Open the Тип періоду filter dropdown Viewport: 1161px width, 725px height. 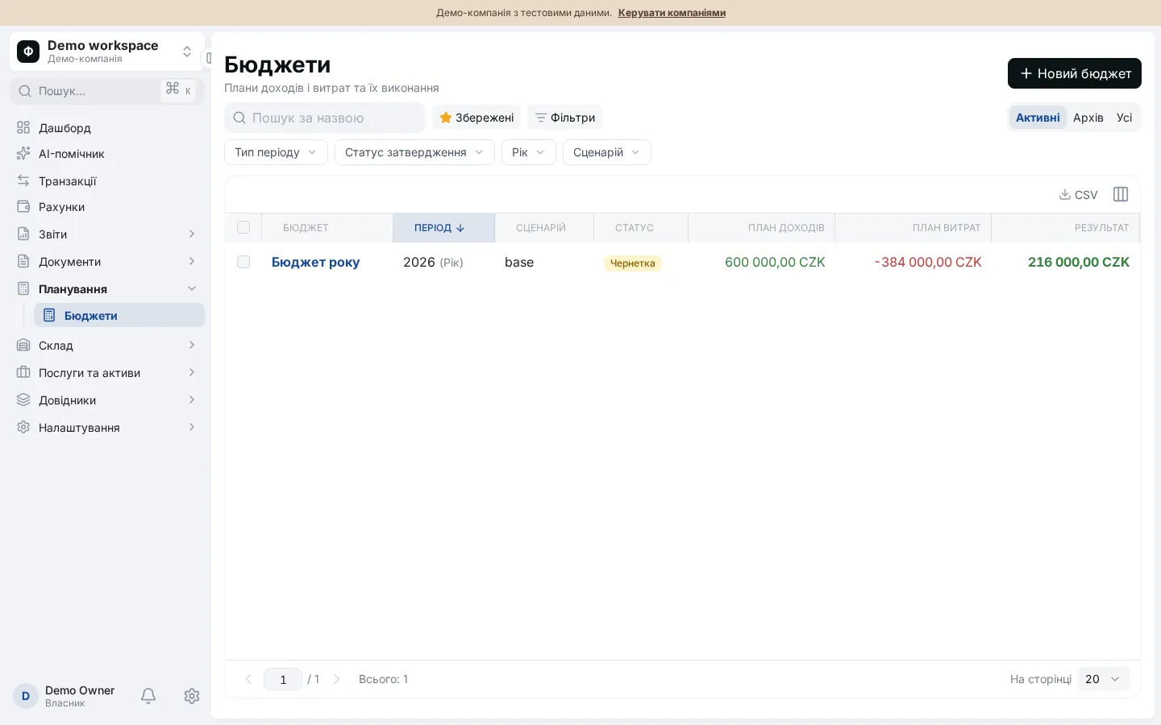[x=276, y=152]
